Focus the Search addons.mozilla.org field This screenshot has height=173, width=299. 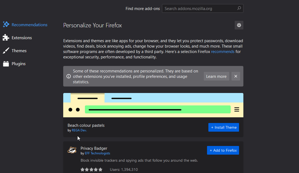coord(199,8)
